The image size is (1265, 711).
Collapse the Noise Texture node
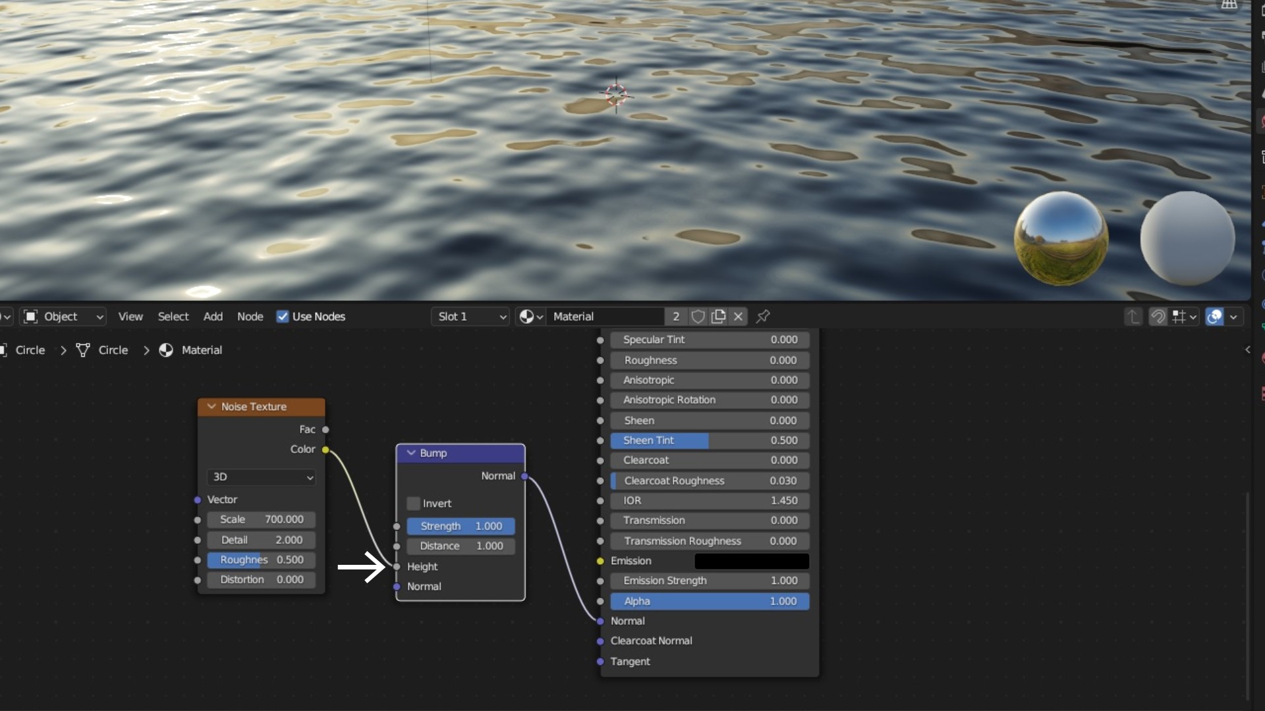point(211,407)
